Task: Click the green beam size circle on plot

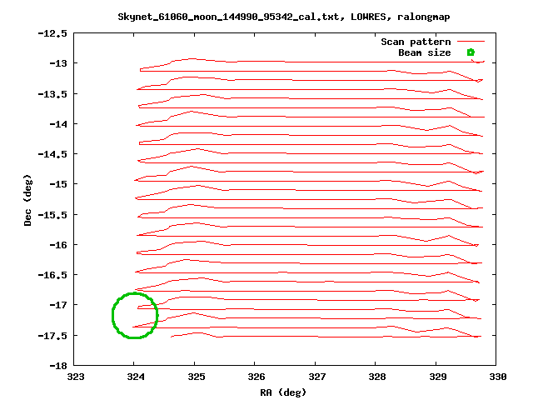Action: click(x=134, y=315)
